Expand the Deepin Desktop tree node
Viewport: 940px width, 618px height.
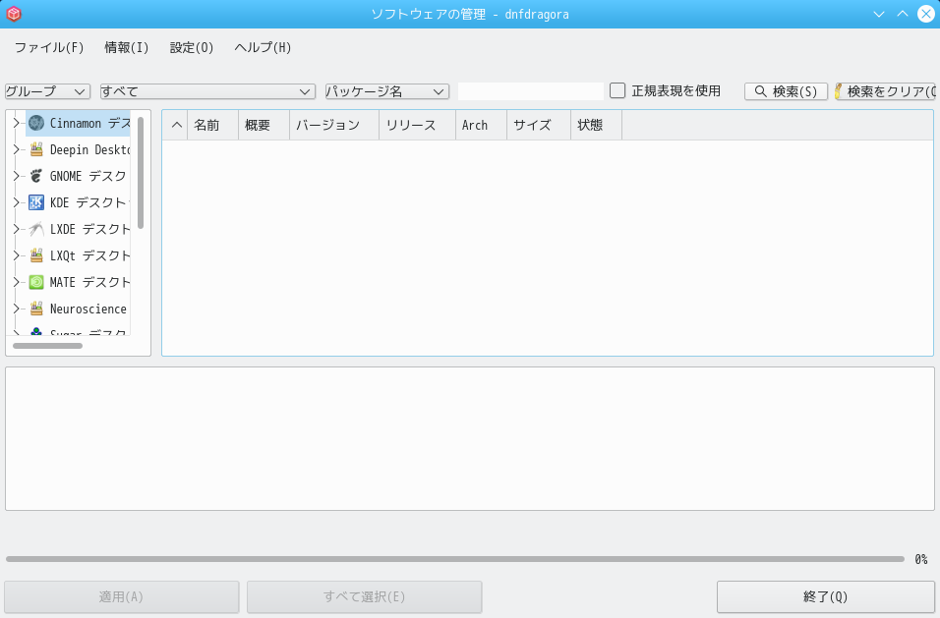coord(17,149)
